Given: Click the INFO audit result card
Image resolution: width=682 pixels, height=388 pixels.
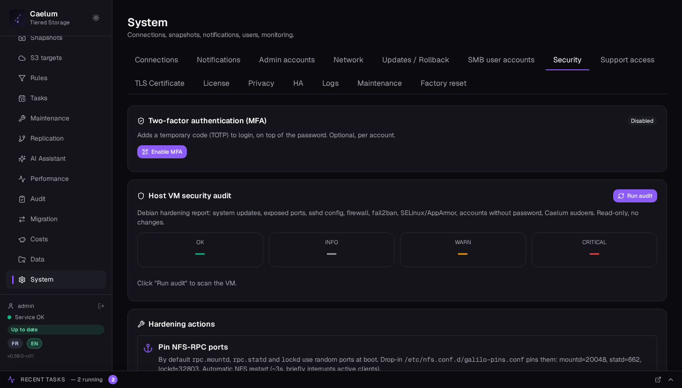Looking at the screenshot, I should tap(332, 250).
